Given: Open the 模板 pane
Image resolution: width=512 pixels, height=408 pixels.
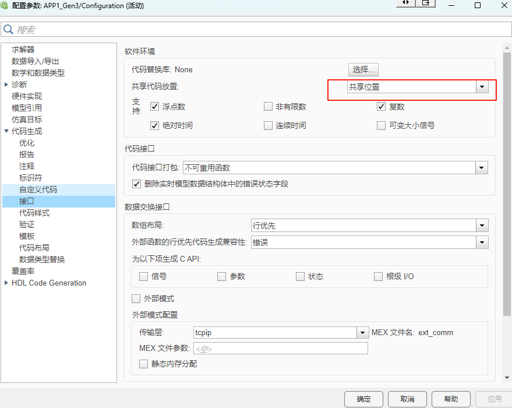Looking at the screenshot, I should (x=27, y=236).
